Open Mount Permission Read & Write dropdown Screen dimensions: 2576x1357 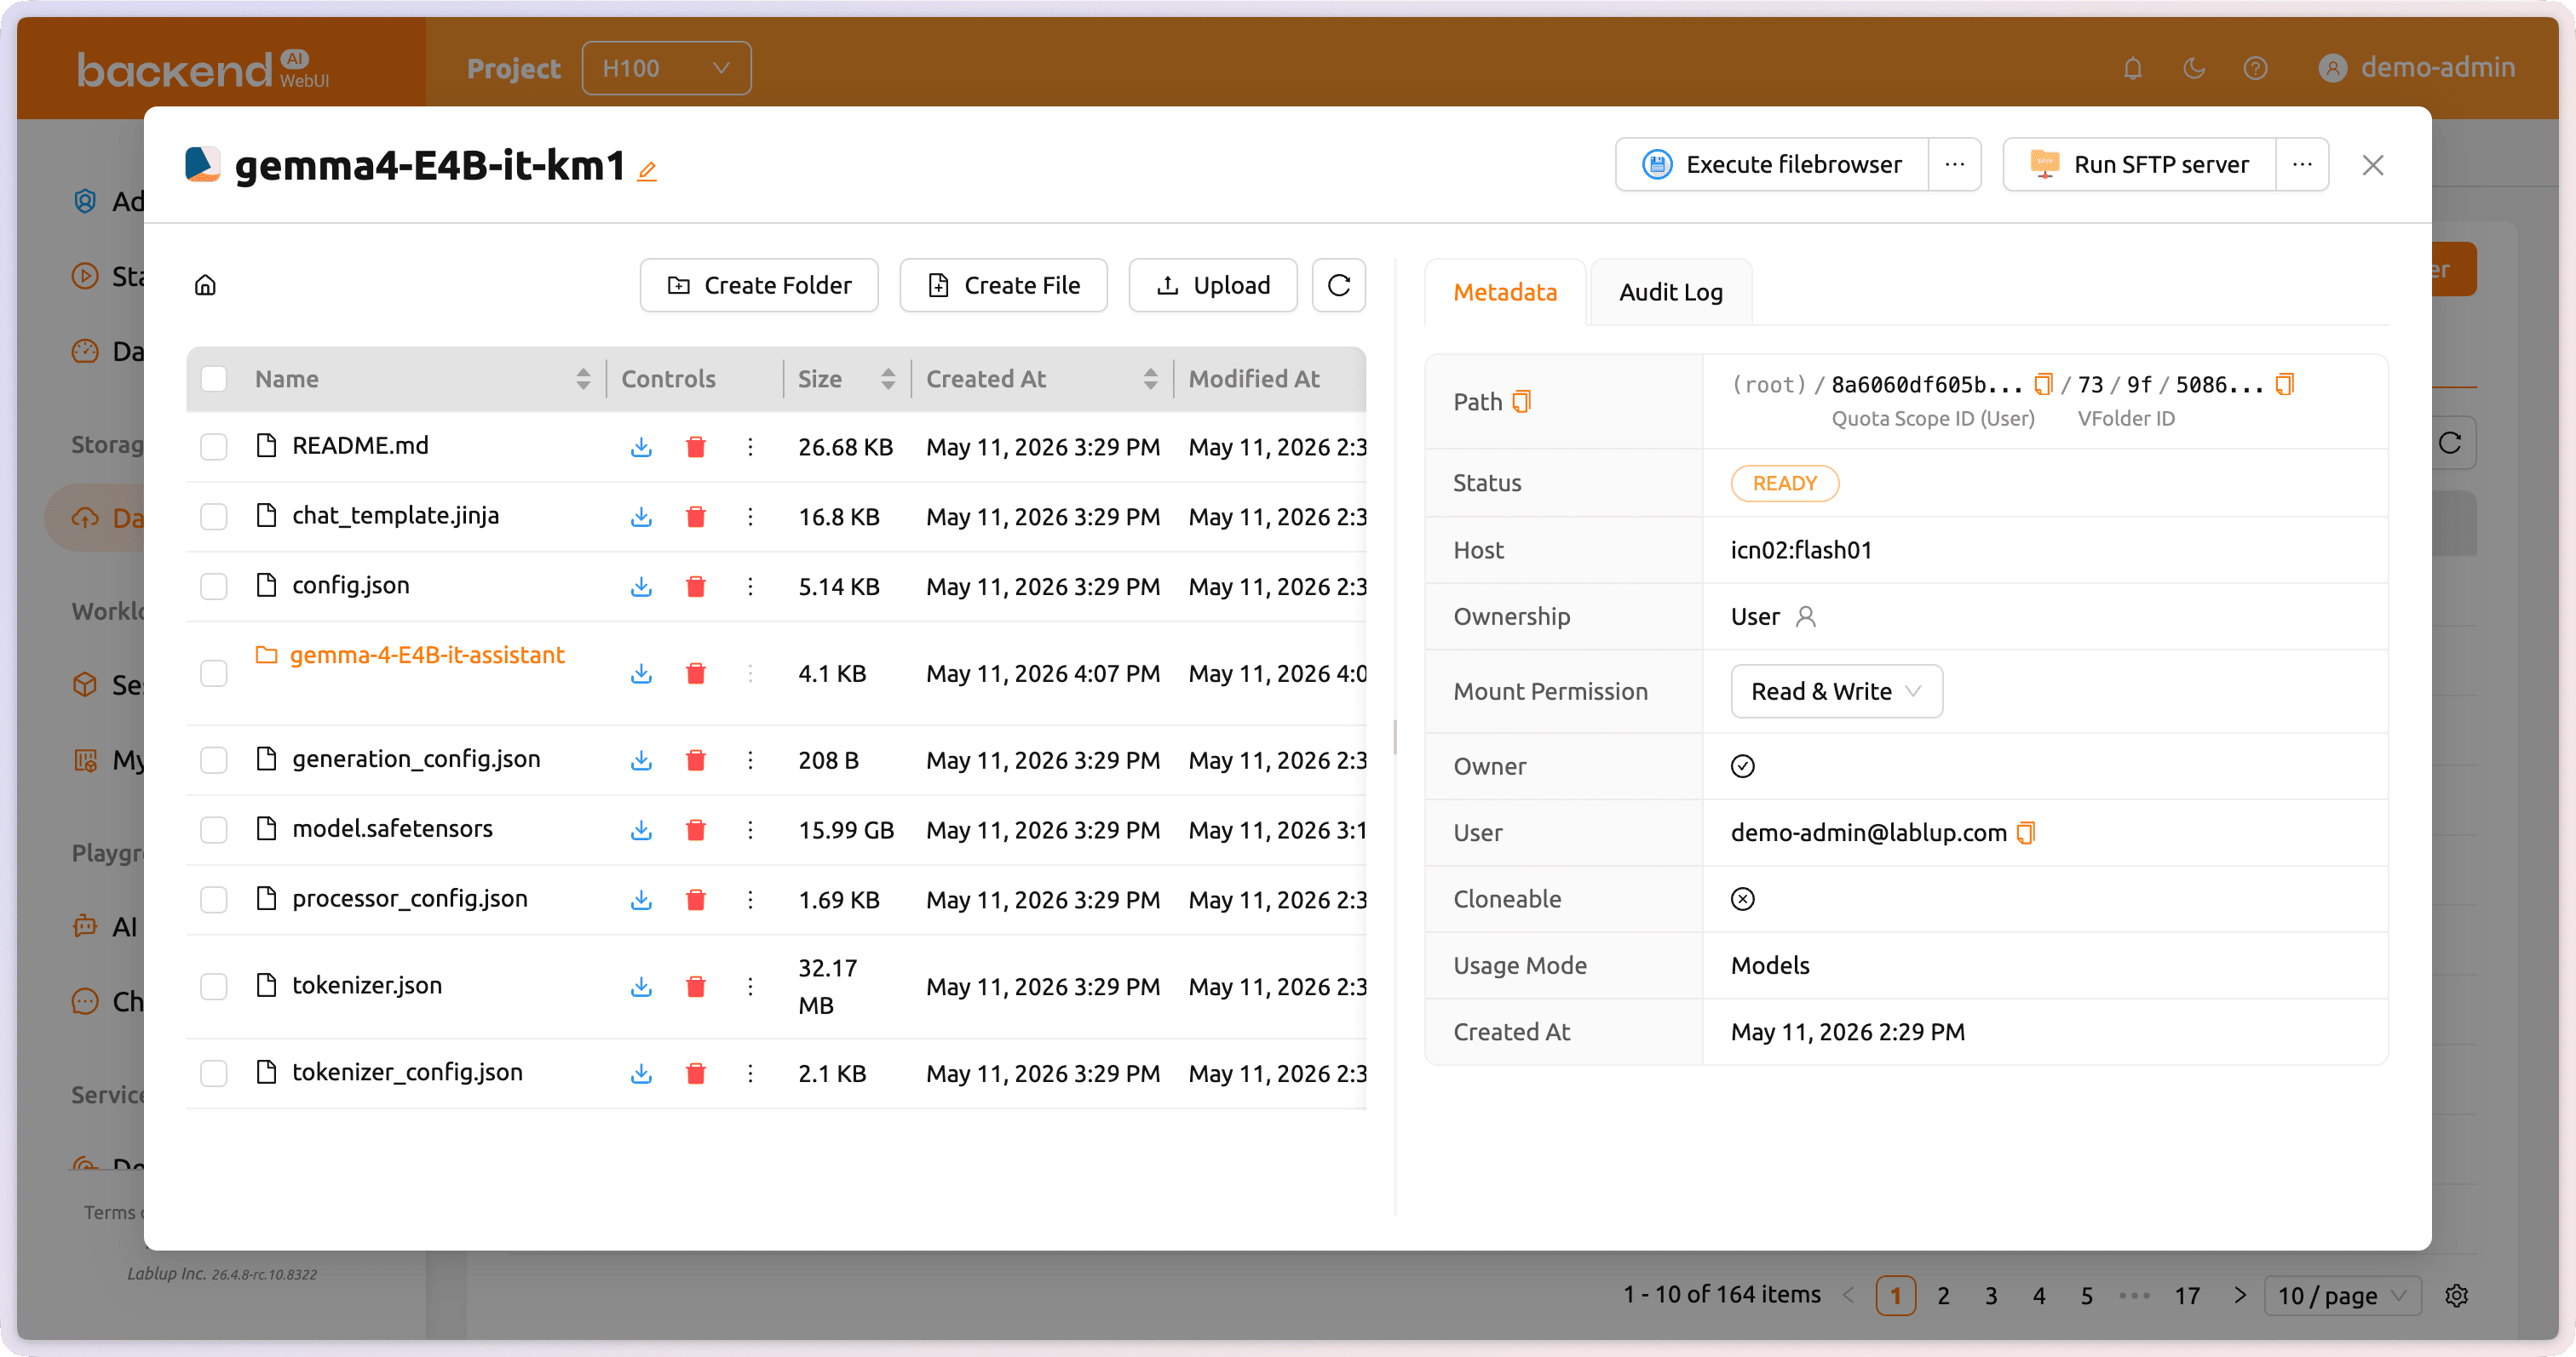click(1836, 691)
